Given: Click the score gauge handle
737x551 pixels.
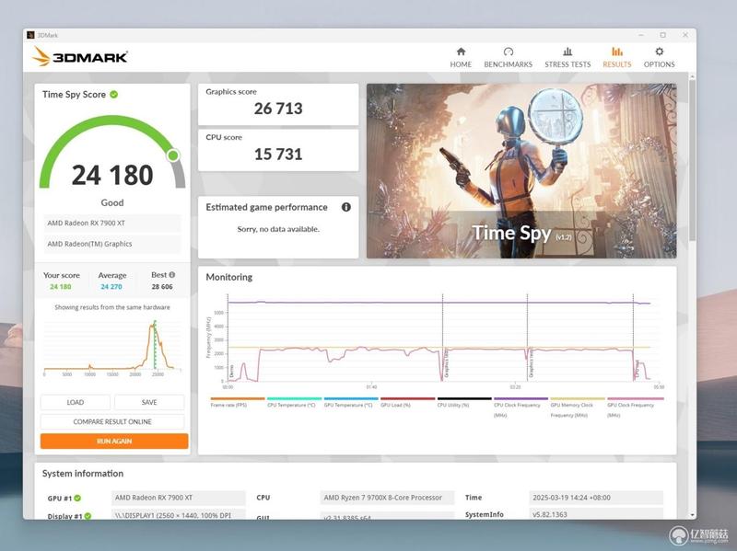Looking at the screenshot, I should tap(173, 155).
